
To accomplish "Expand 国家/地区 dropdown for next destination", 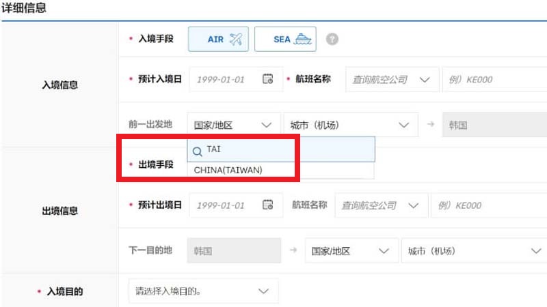I will (351, 250).
